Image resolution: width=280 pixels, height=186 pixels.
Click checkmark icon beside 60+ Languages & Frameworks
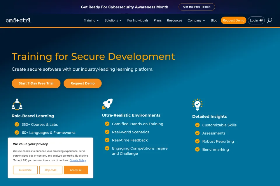click(x=17, y=133)
